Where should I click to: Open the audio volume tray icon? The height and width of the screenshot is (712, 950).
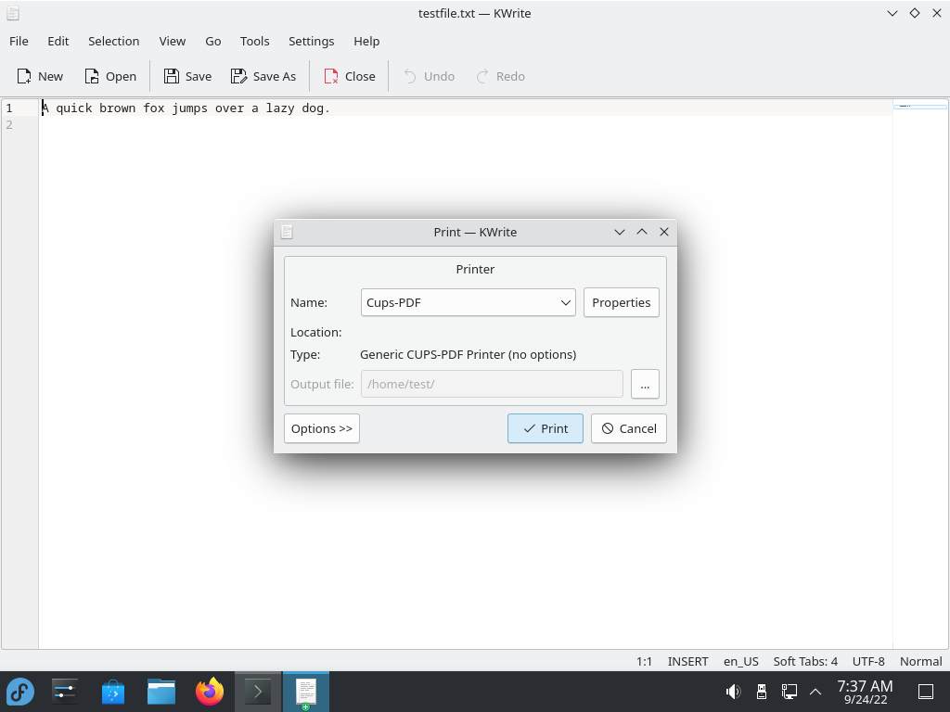[733, 692]
